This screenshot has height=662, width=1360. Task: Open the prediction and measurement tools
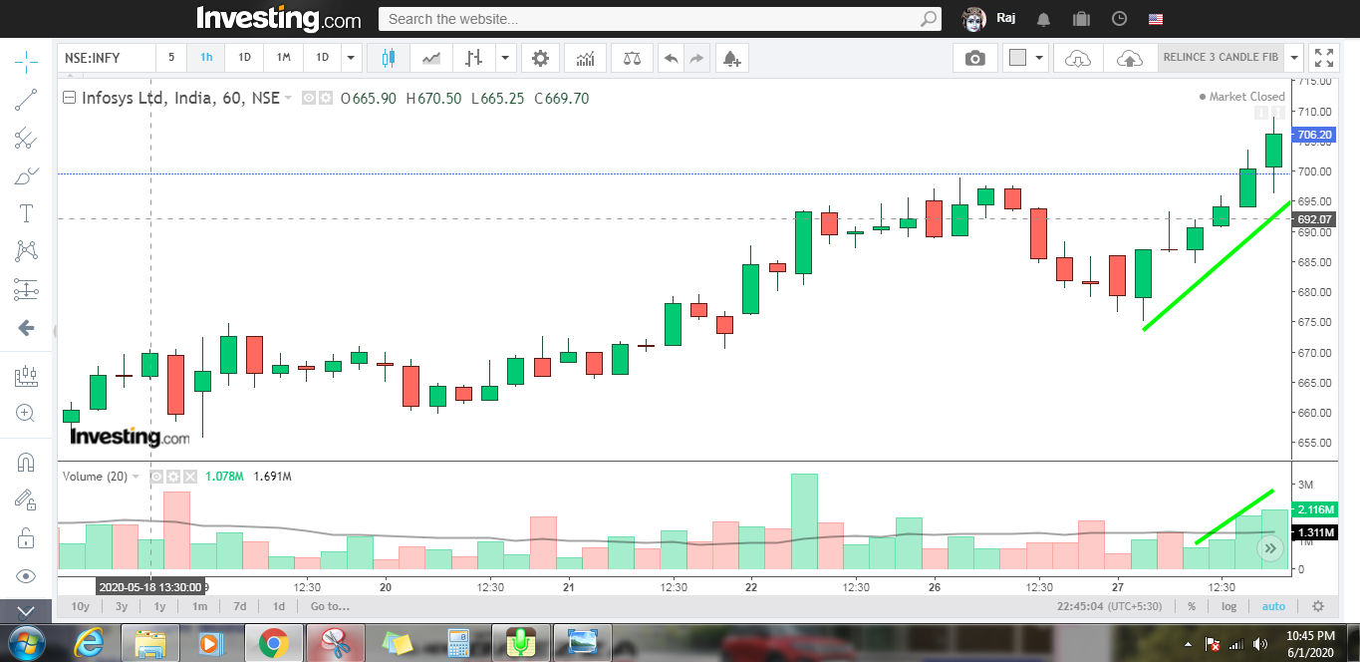click(26, 290)
